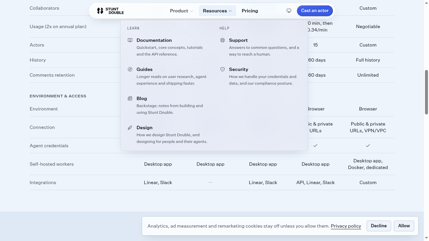Click the page vertical scrollbar thumb
The width and height of the screenshot is (429, 241).
pos(426,92)
